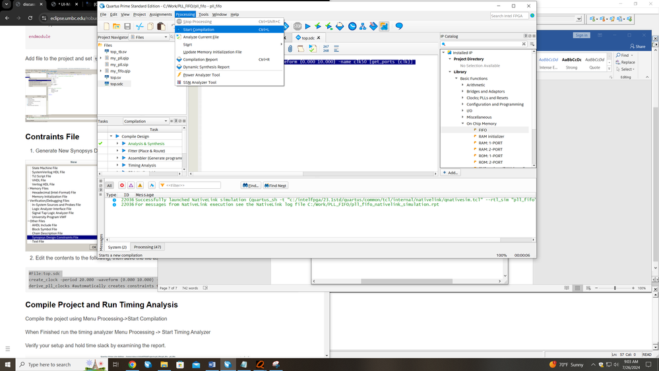
Task: Show only error messages with red filter icon
Action: pos(122,185)
